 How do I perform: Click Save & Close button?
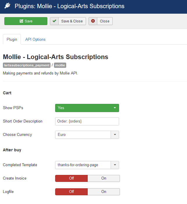(x=68, y=21)
